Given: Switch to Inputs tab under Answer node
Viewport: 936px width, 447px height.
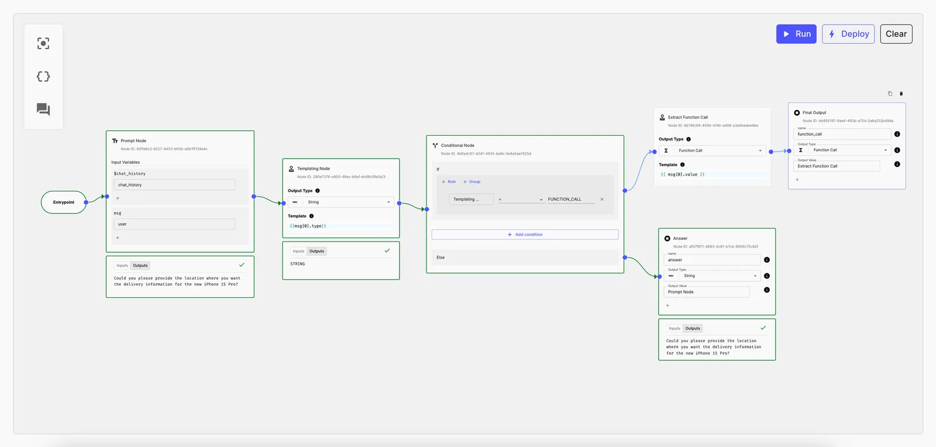Looking at the screenshot, I should click(x=675, y=329).
